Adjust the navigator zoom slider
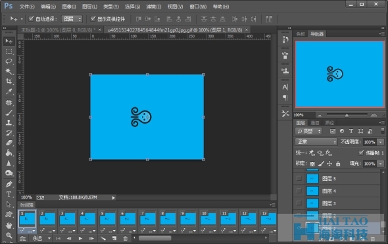This screenshot has height=244, width=388. coord(347,115)
